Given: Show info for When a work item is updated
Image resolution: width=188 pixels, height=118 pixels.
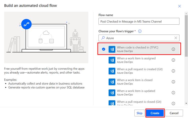Looking at the screenshot, I should tap(173, 93).
